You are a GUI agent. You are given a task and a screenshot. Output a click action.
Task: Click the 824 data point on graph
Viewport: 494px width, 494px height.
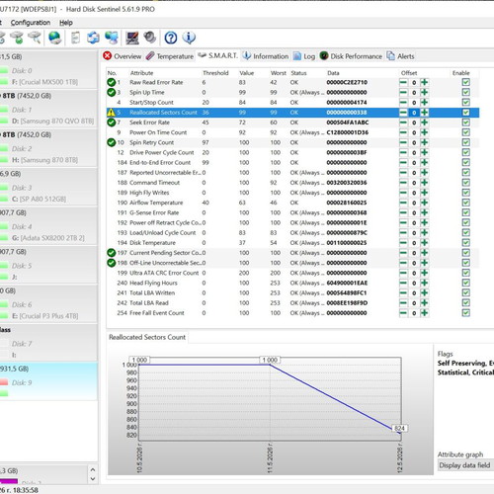[399, 428]
